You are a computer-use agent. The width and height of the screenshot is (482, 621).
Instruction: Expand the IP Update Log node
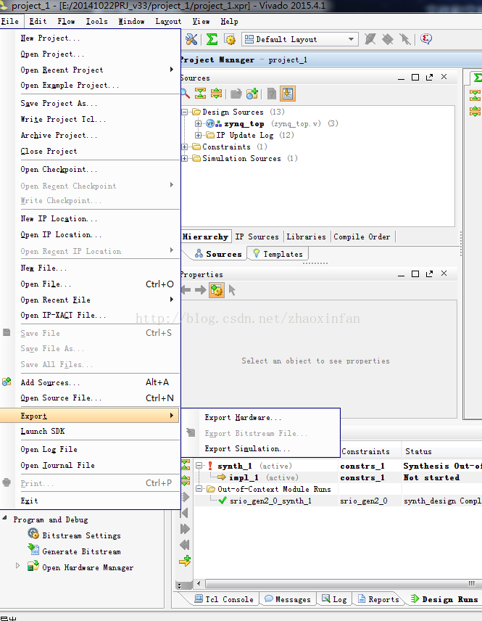pyautogui.click(x=199, y=135)
